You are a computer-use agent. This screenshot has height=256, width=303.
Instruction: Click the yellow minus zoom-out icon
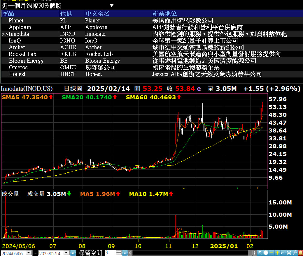(272, 253)
